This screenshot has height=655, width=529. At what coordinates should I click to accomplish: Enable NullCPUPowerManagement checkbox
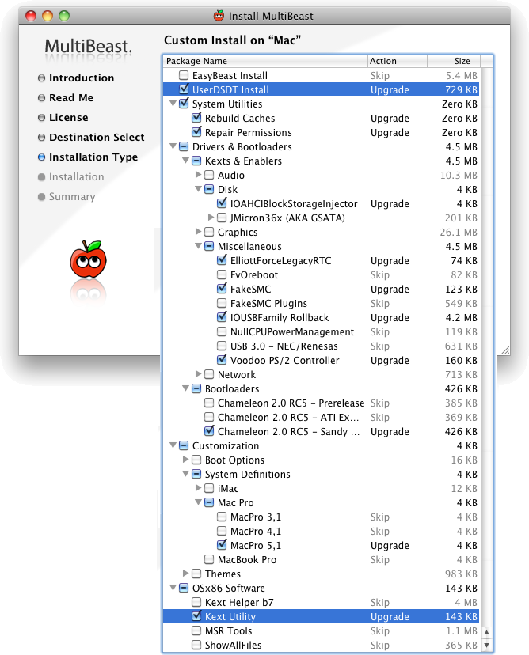pos(222,331)
